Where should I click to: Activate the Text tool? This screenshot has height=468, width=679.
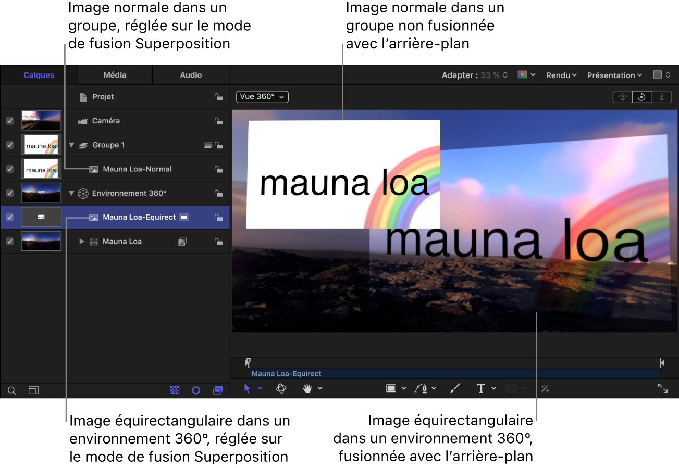click(481, 388)
